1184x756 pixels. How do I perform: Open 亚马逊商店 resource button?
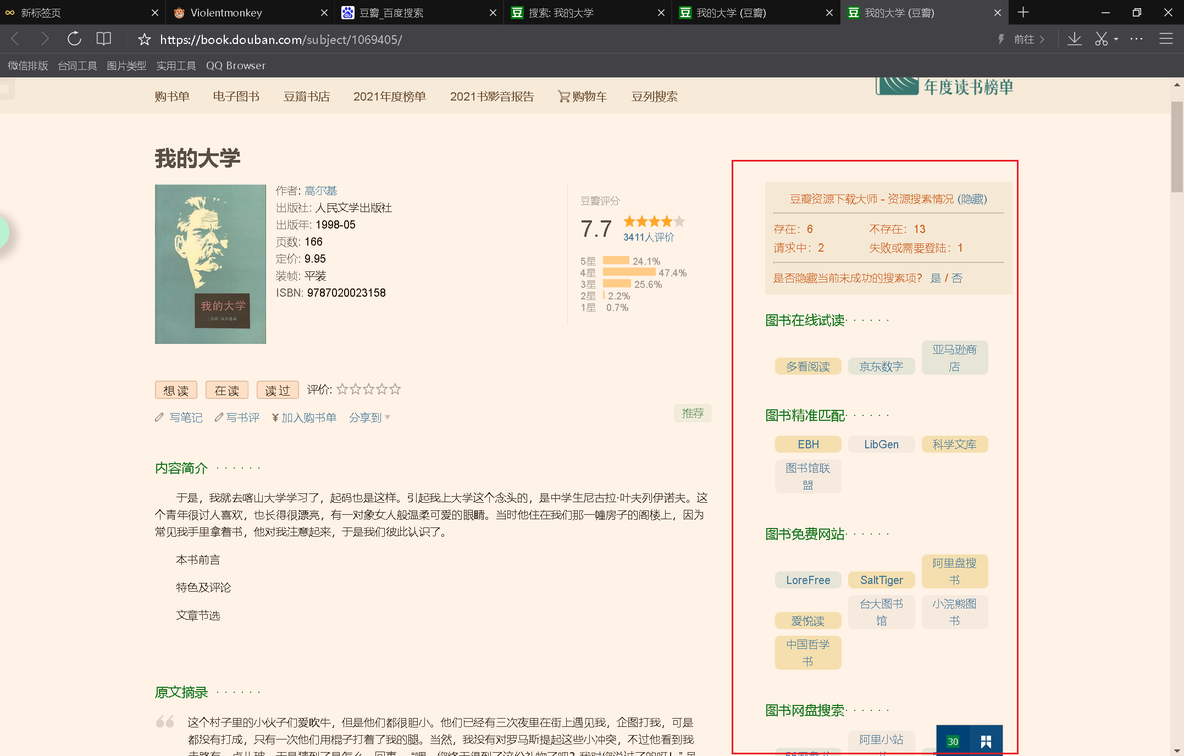pos(954,358)
